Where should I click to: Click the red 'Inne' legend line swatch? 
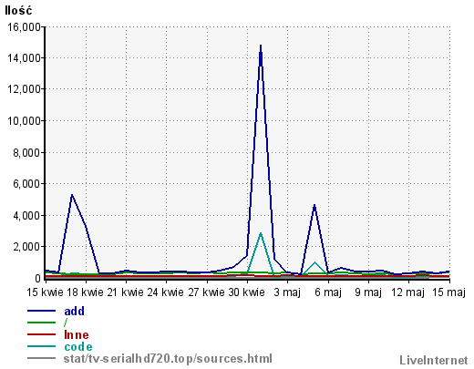point(42,334)
